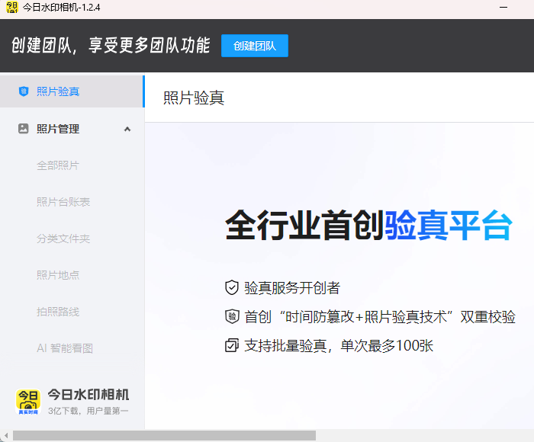Minimize the window using title bar button
The width and height of the screenshot is (534, 442).
pos(503,7)
